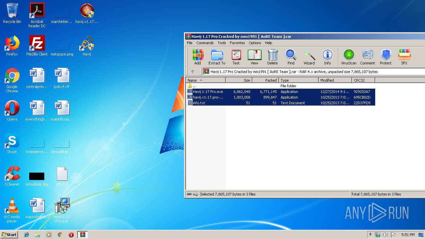
Task: Select the FileZilla Client desktop icon
Action: (37, 46)
